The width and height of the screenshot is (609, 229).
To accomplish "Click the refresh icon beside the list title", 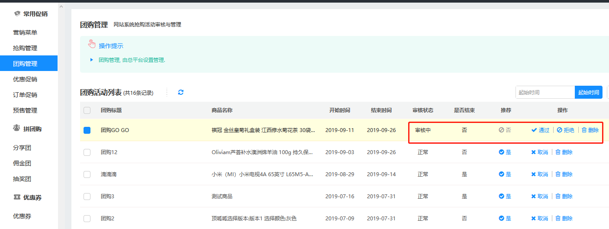I will (x=181, y=92).
